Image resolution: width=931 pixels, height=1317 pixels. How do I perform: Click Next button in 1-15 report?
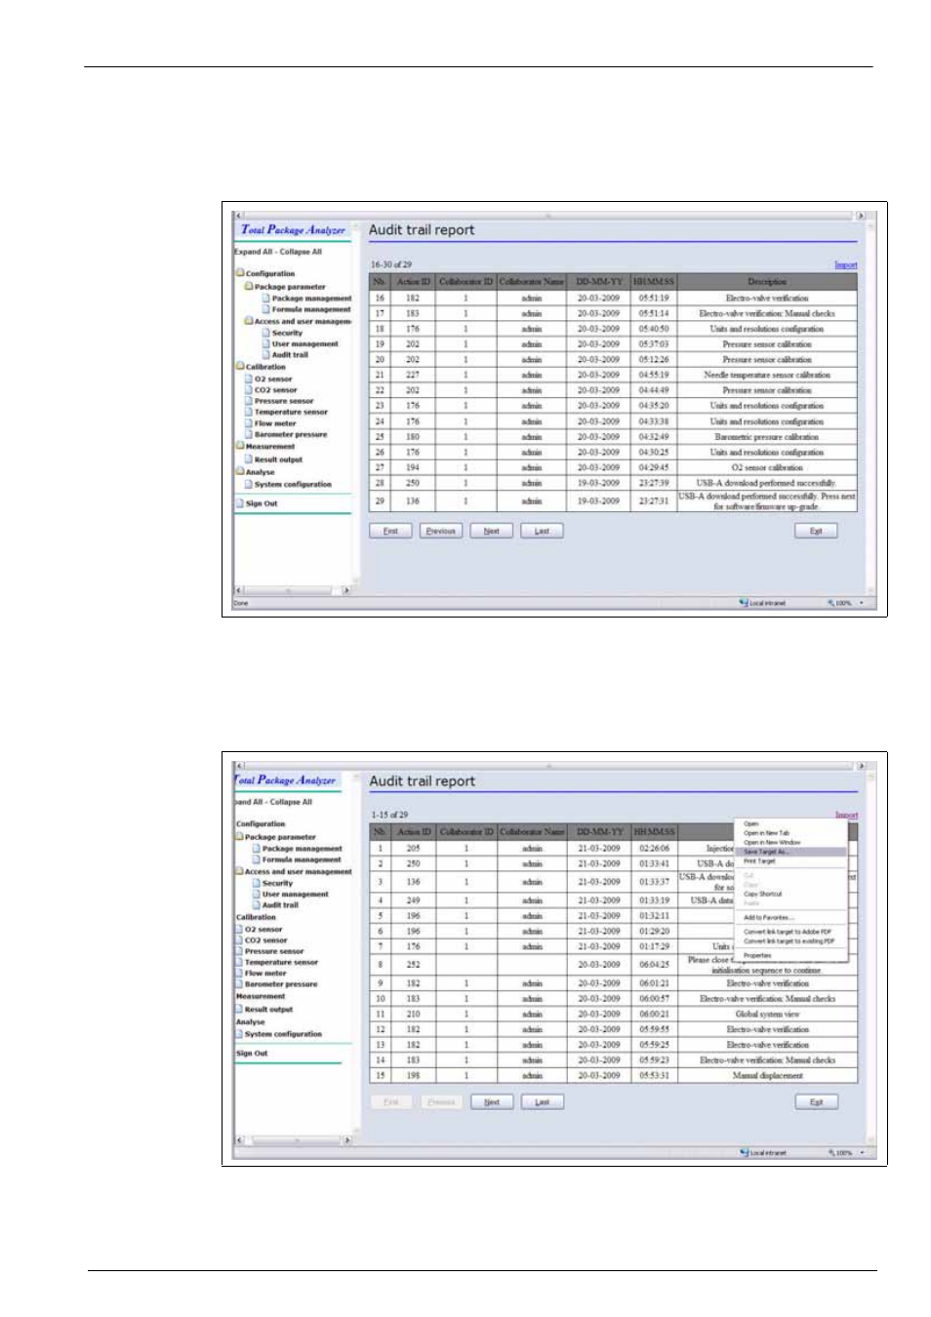(491, 1101)
